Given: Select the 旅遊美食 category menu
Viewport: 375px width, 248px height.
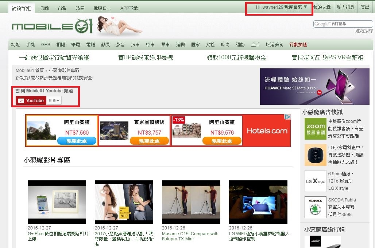Looking at the screenshot, I should tap(274, 45).
